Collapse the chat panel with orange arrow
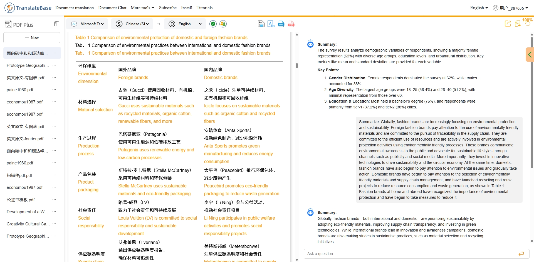 pos(530,55)
